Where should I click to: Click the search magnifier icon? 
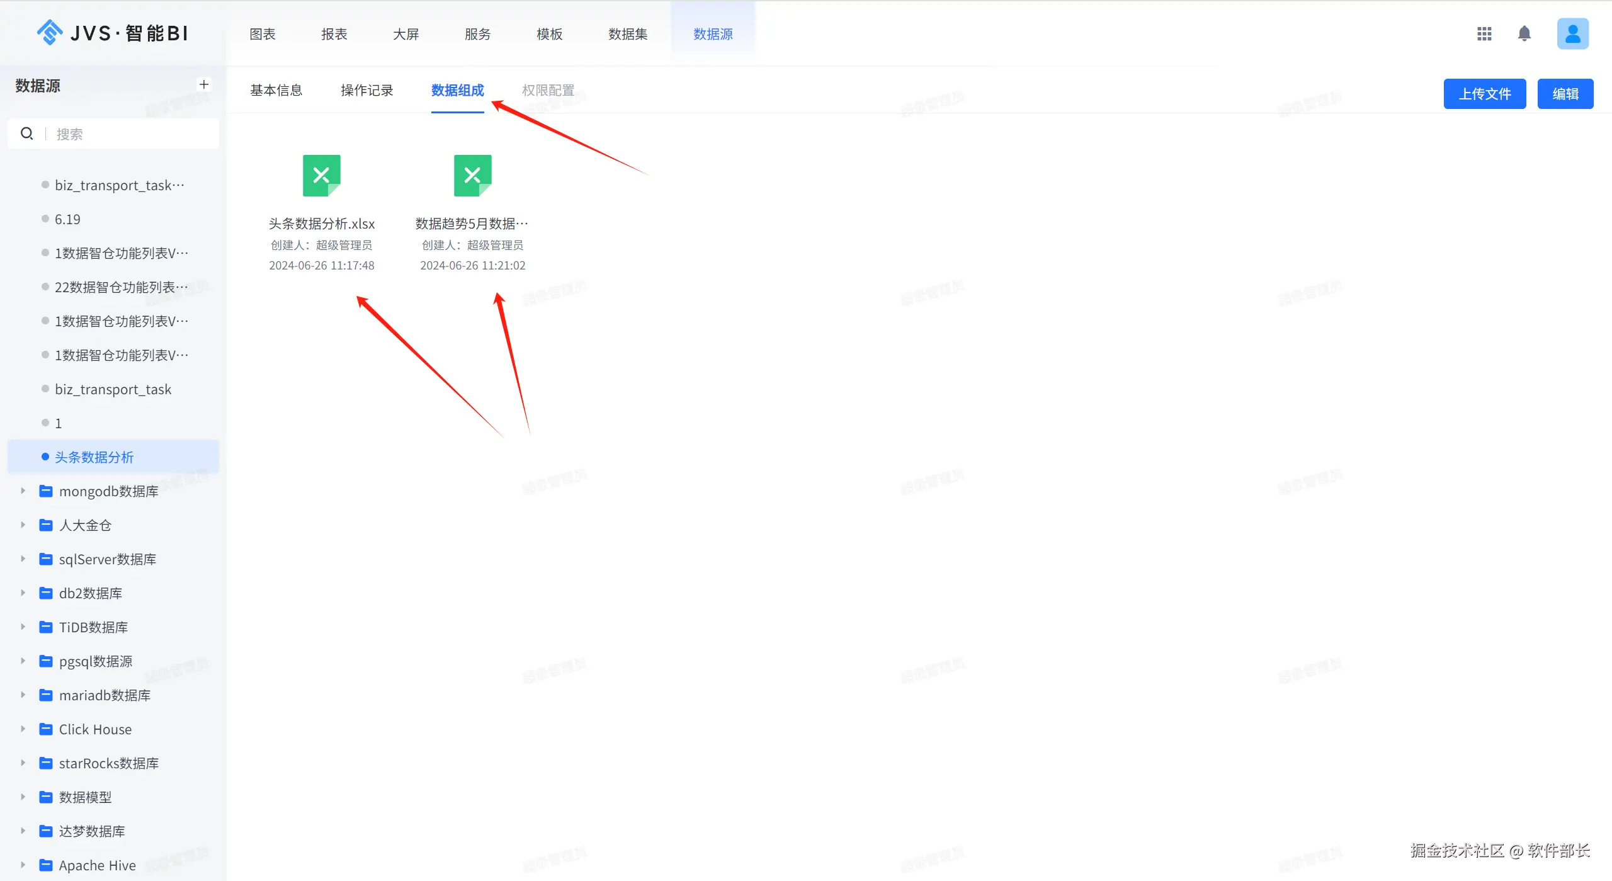click(27, 134)
